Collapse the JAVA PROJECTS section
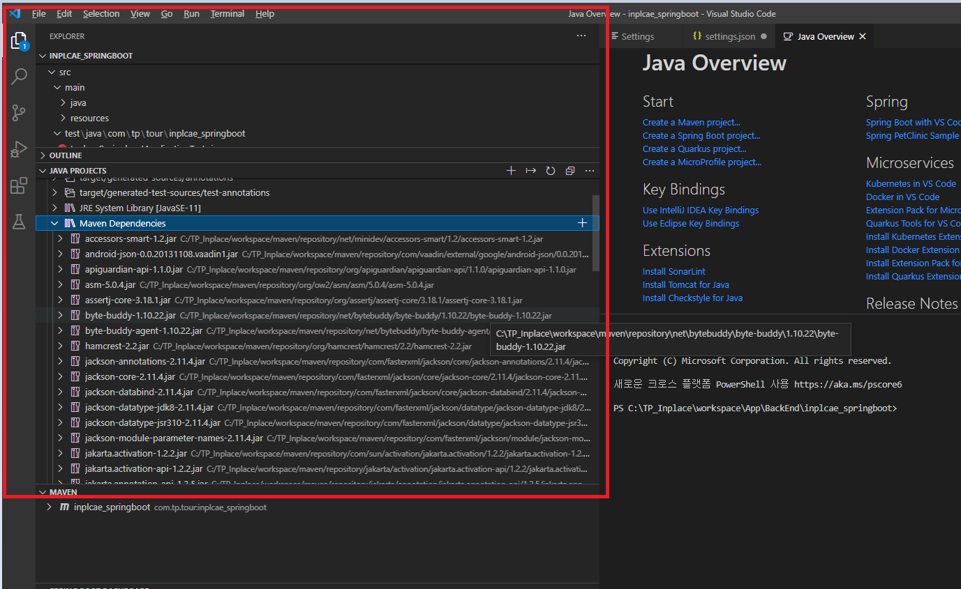 (x=43, y=171)
